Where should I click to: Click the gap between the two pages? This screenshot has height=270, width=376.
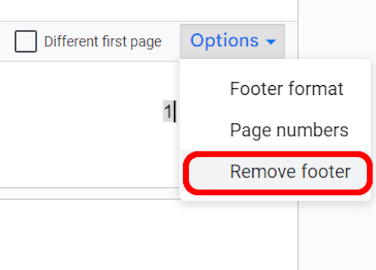[x=90, y=193]
